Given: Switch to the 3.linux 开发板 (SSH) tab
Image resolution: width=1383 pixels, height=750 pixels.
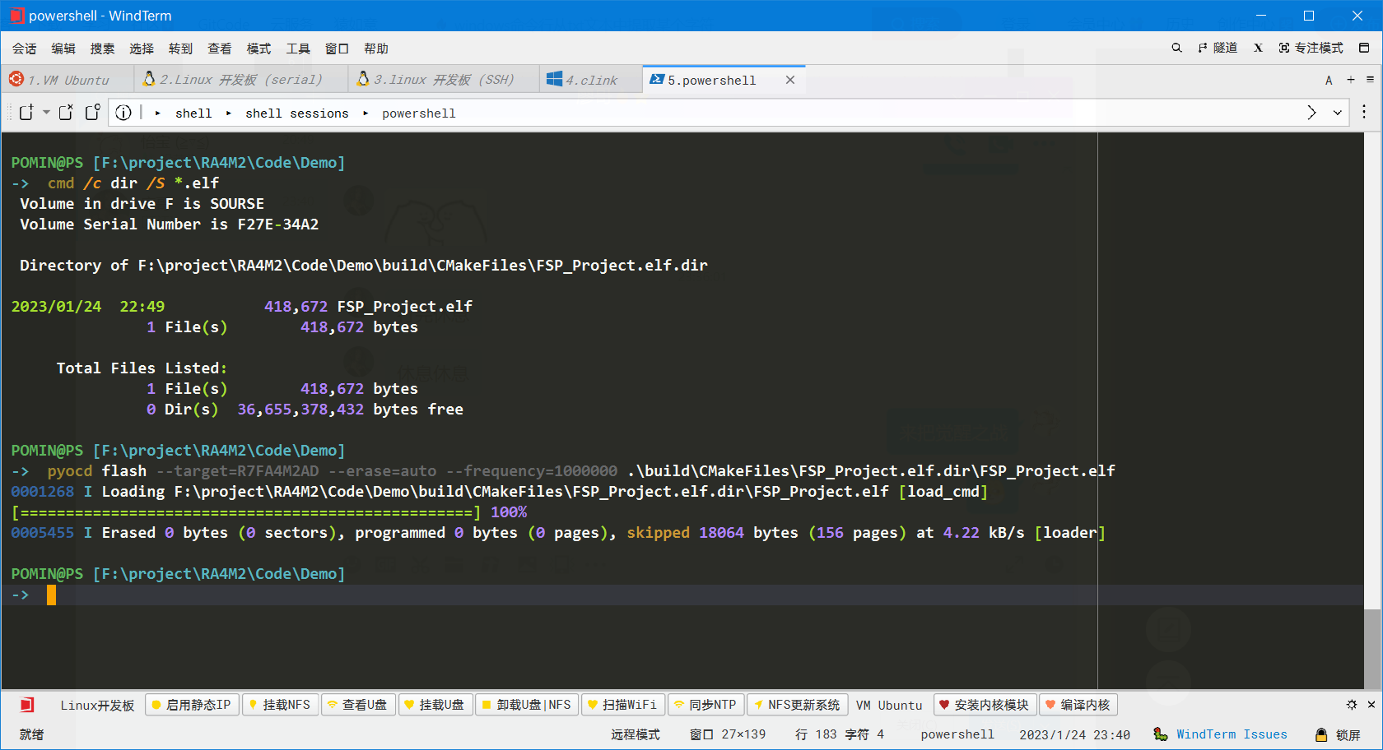Looking at the screenshot, I should pos(443,80).
